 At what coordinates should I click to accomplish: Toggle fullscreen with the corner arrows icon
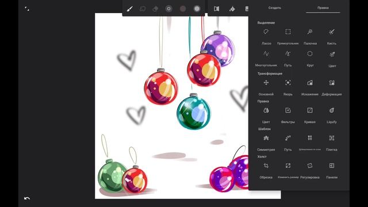(x=27, y=9)
